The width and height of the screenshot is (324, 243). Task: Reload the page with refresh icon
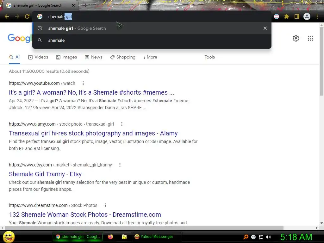27,16
